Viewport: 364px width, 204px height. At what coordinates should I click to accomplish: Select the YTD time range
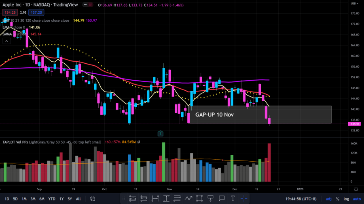[51, 199]
